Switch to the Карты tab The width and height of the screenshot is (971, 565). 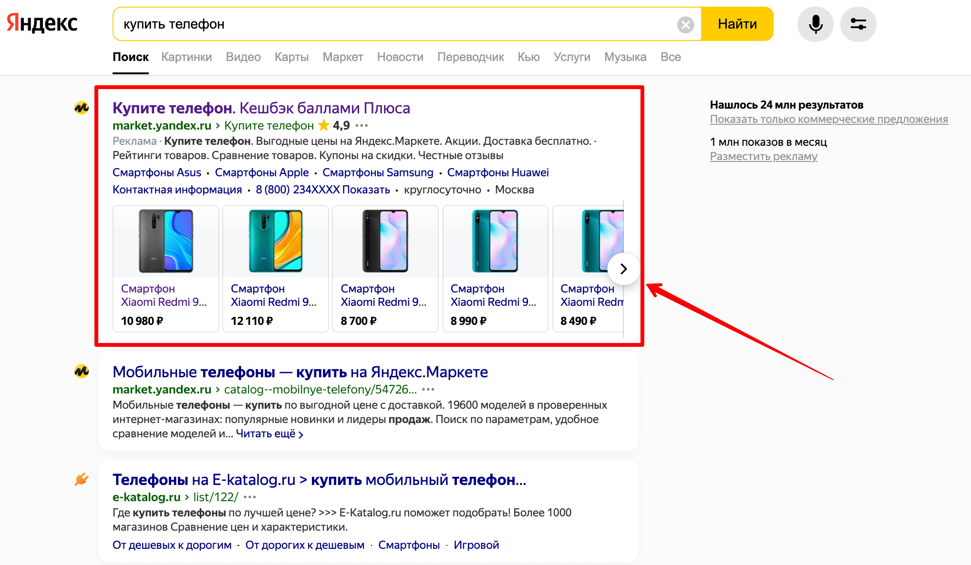(291, 57)
